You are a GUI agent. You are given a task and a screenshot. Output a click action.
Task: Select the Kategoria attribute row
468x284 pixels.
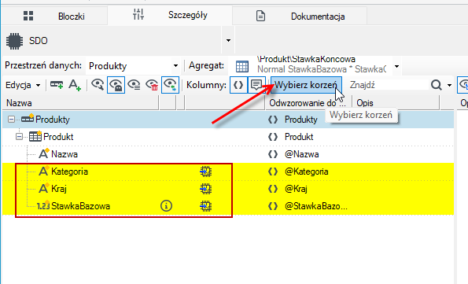(228, 172)
